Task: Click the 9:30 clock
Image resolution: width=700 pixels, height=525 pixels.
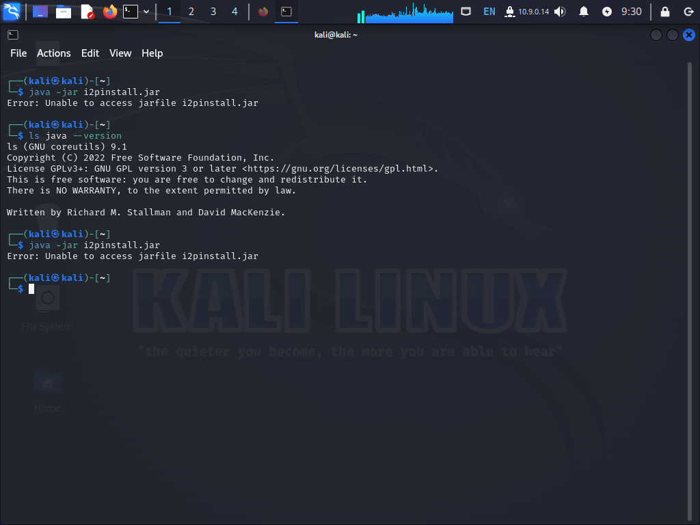Action: (x=632, y=12)
